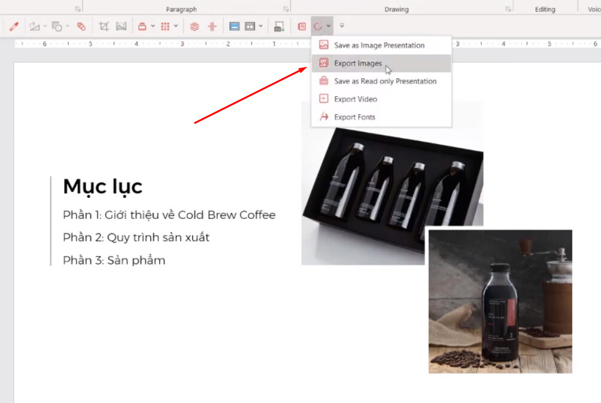Click the text box layout icon

pos(249,26)
